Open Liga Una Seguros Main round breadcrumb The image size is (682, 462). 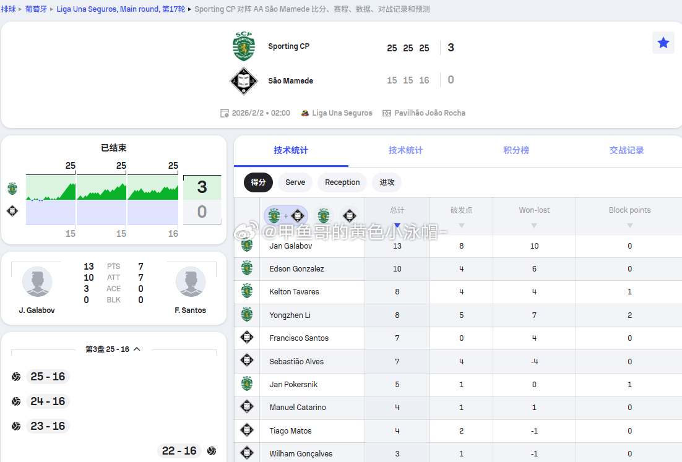tap(121, 9)
